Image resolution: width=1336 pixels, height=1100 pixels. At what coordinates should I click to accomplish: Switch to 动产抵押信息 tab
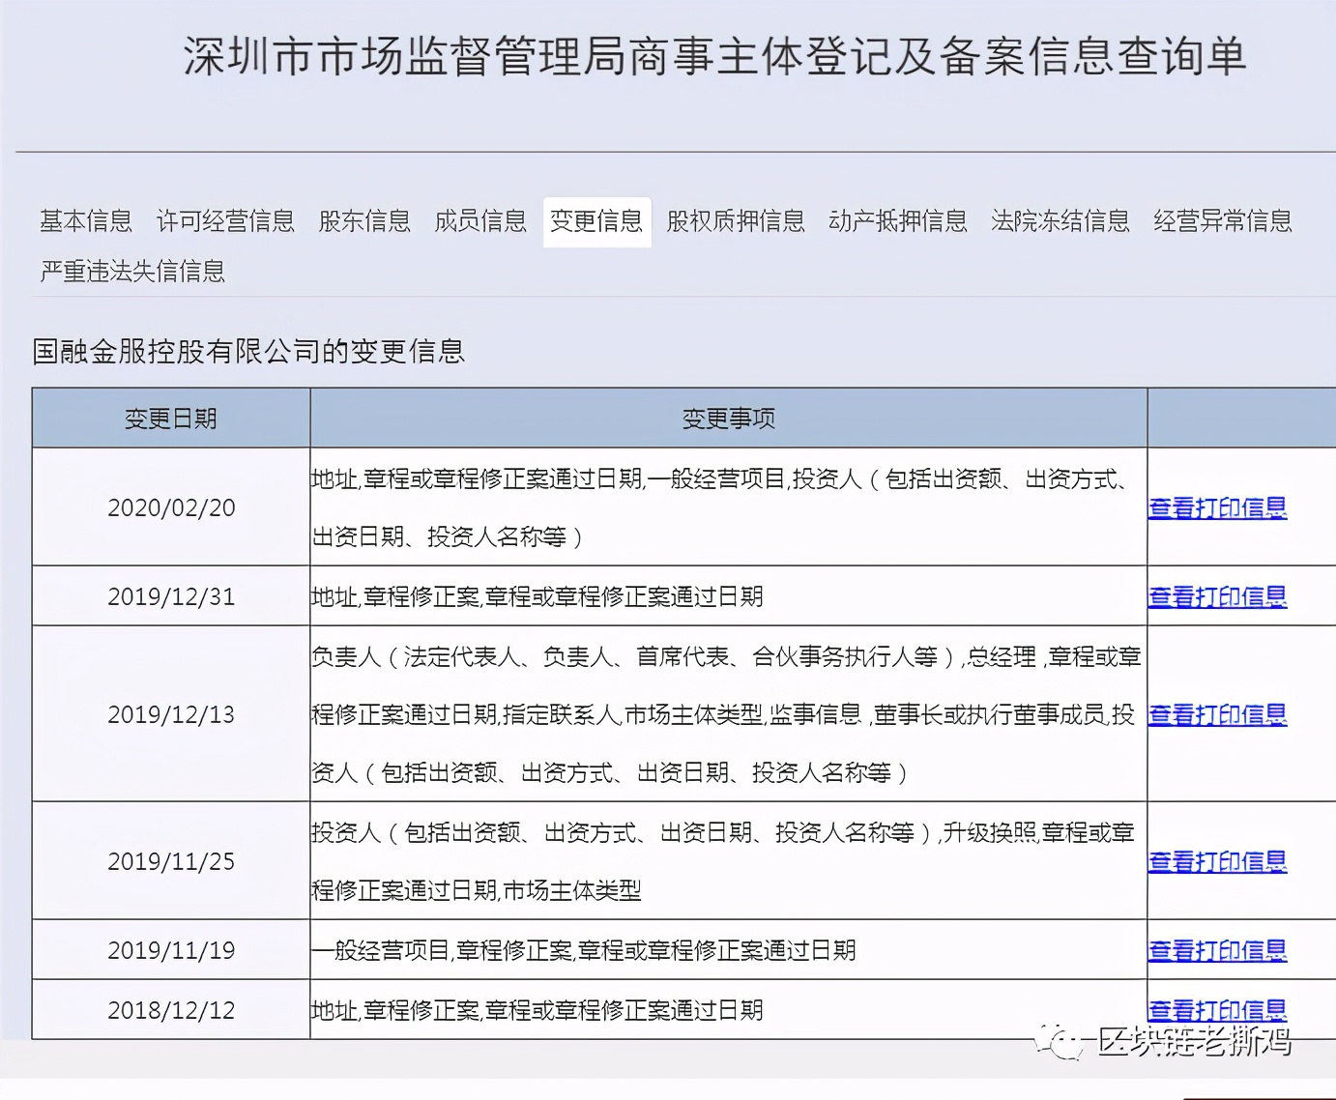(x=898, y=221)
